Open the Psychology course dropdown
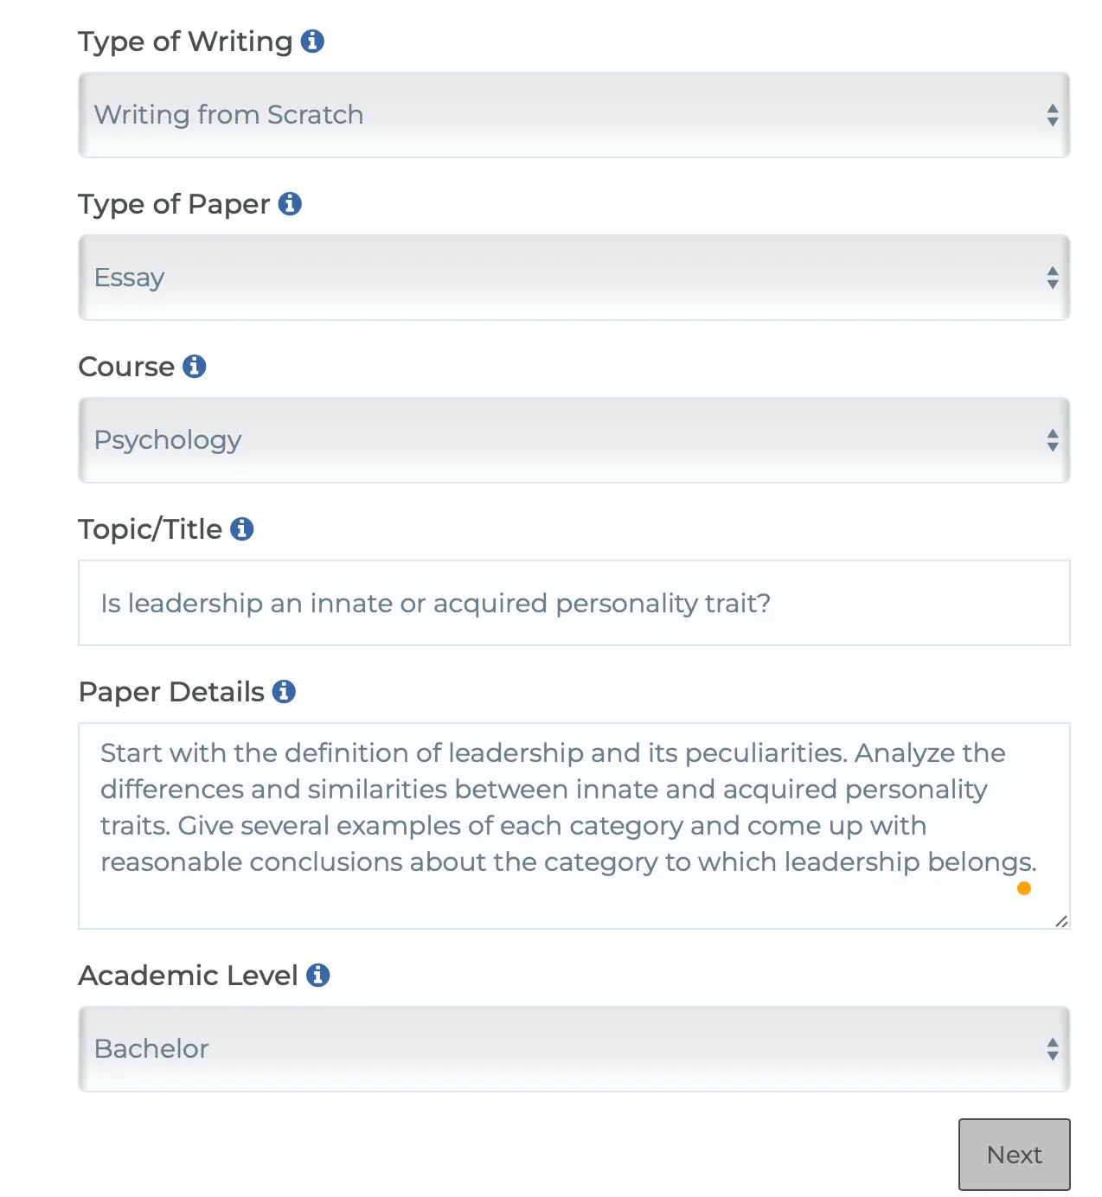This screenshot has height=1197, width=1102. click(x=574, y=440)
